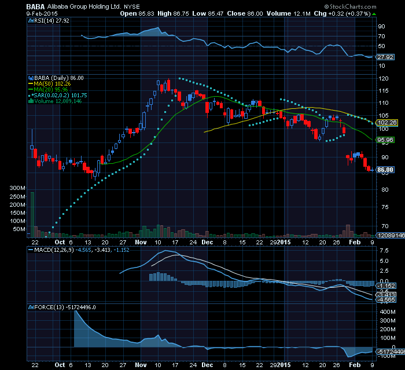Click the 27.92 RSI value tag on axis
This screenshot has height=370, width=405.
(x=385, y=57)
